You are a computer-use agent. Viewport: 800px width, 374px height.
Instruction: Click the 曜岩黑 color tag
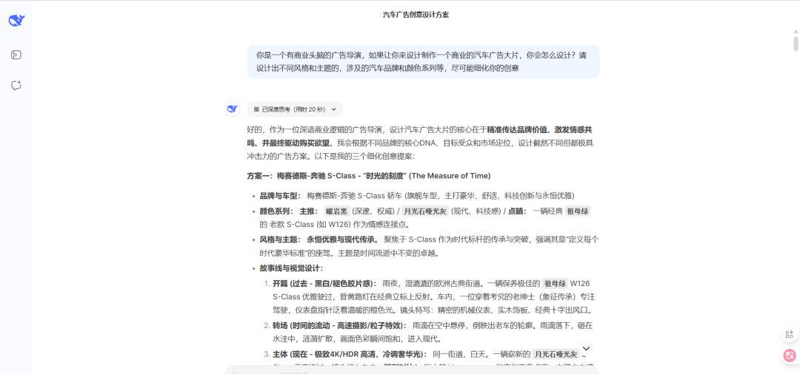point(336,211)
